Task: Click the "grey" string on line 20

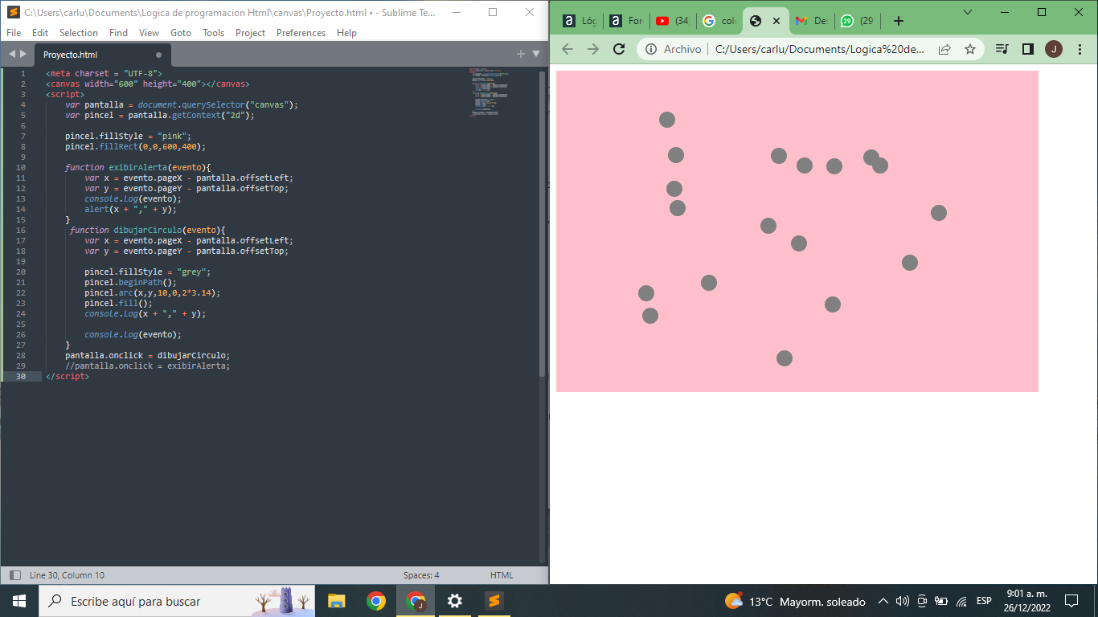Action: tap(191, 272)
